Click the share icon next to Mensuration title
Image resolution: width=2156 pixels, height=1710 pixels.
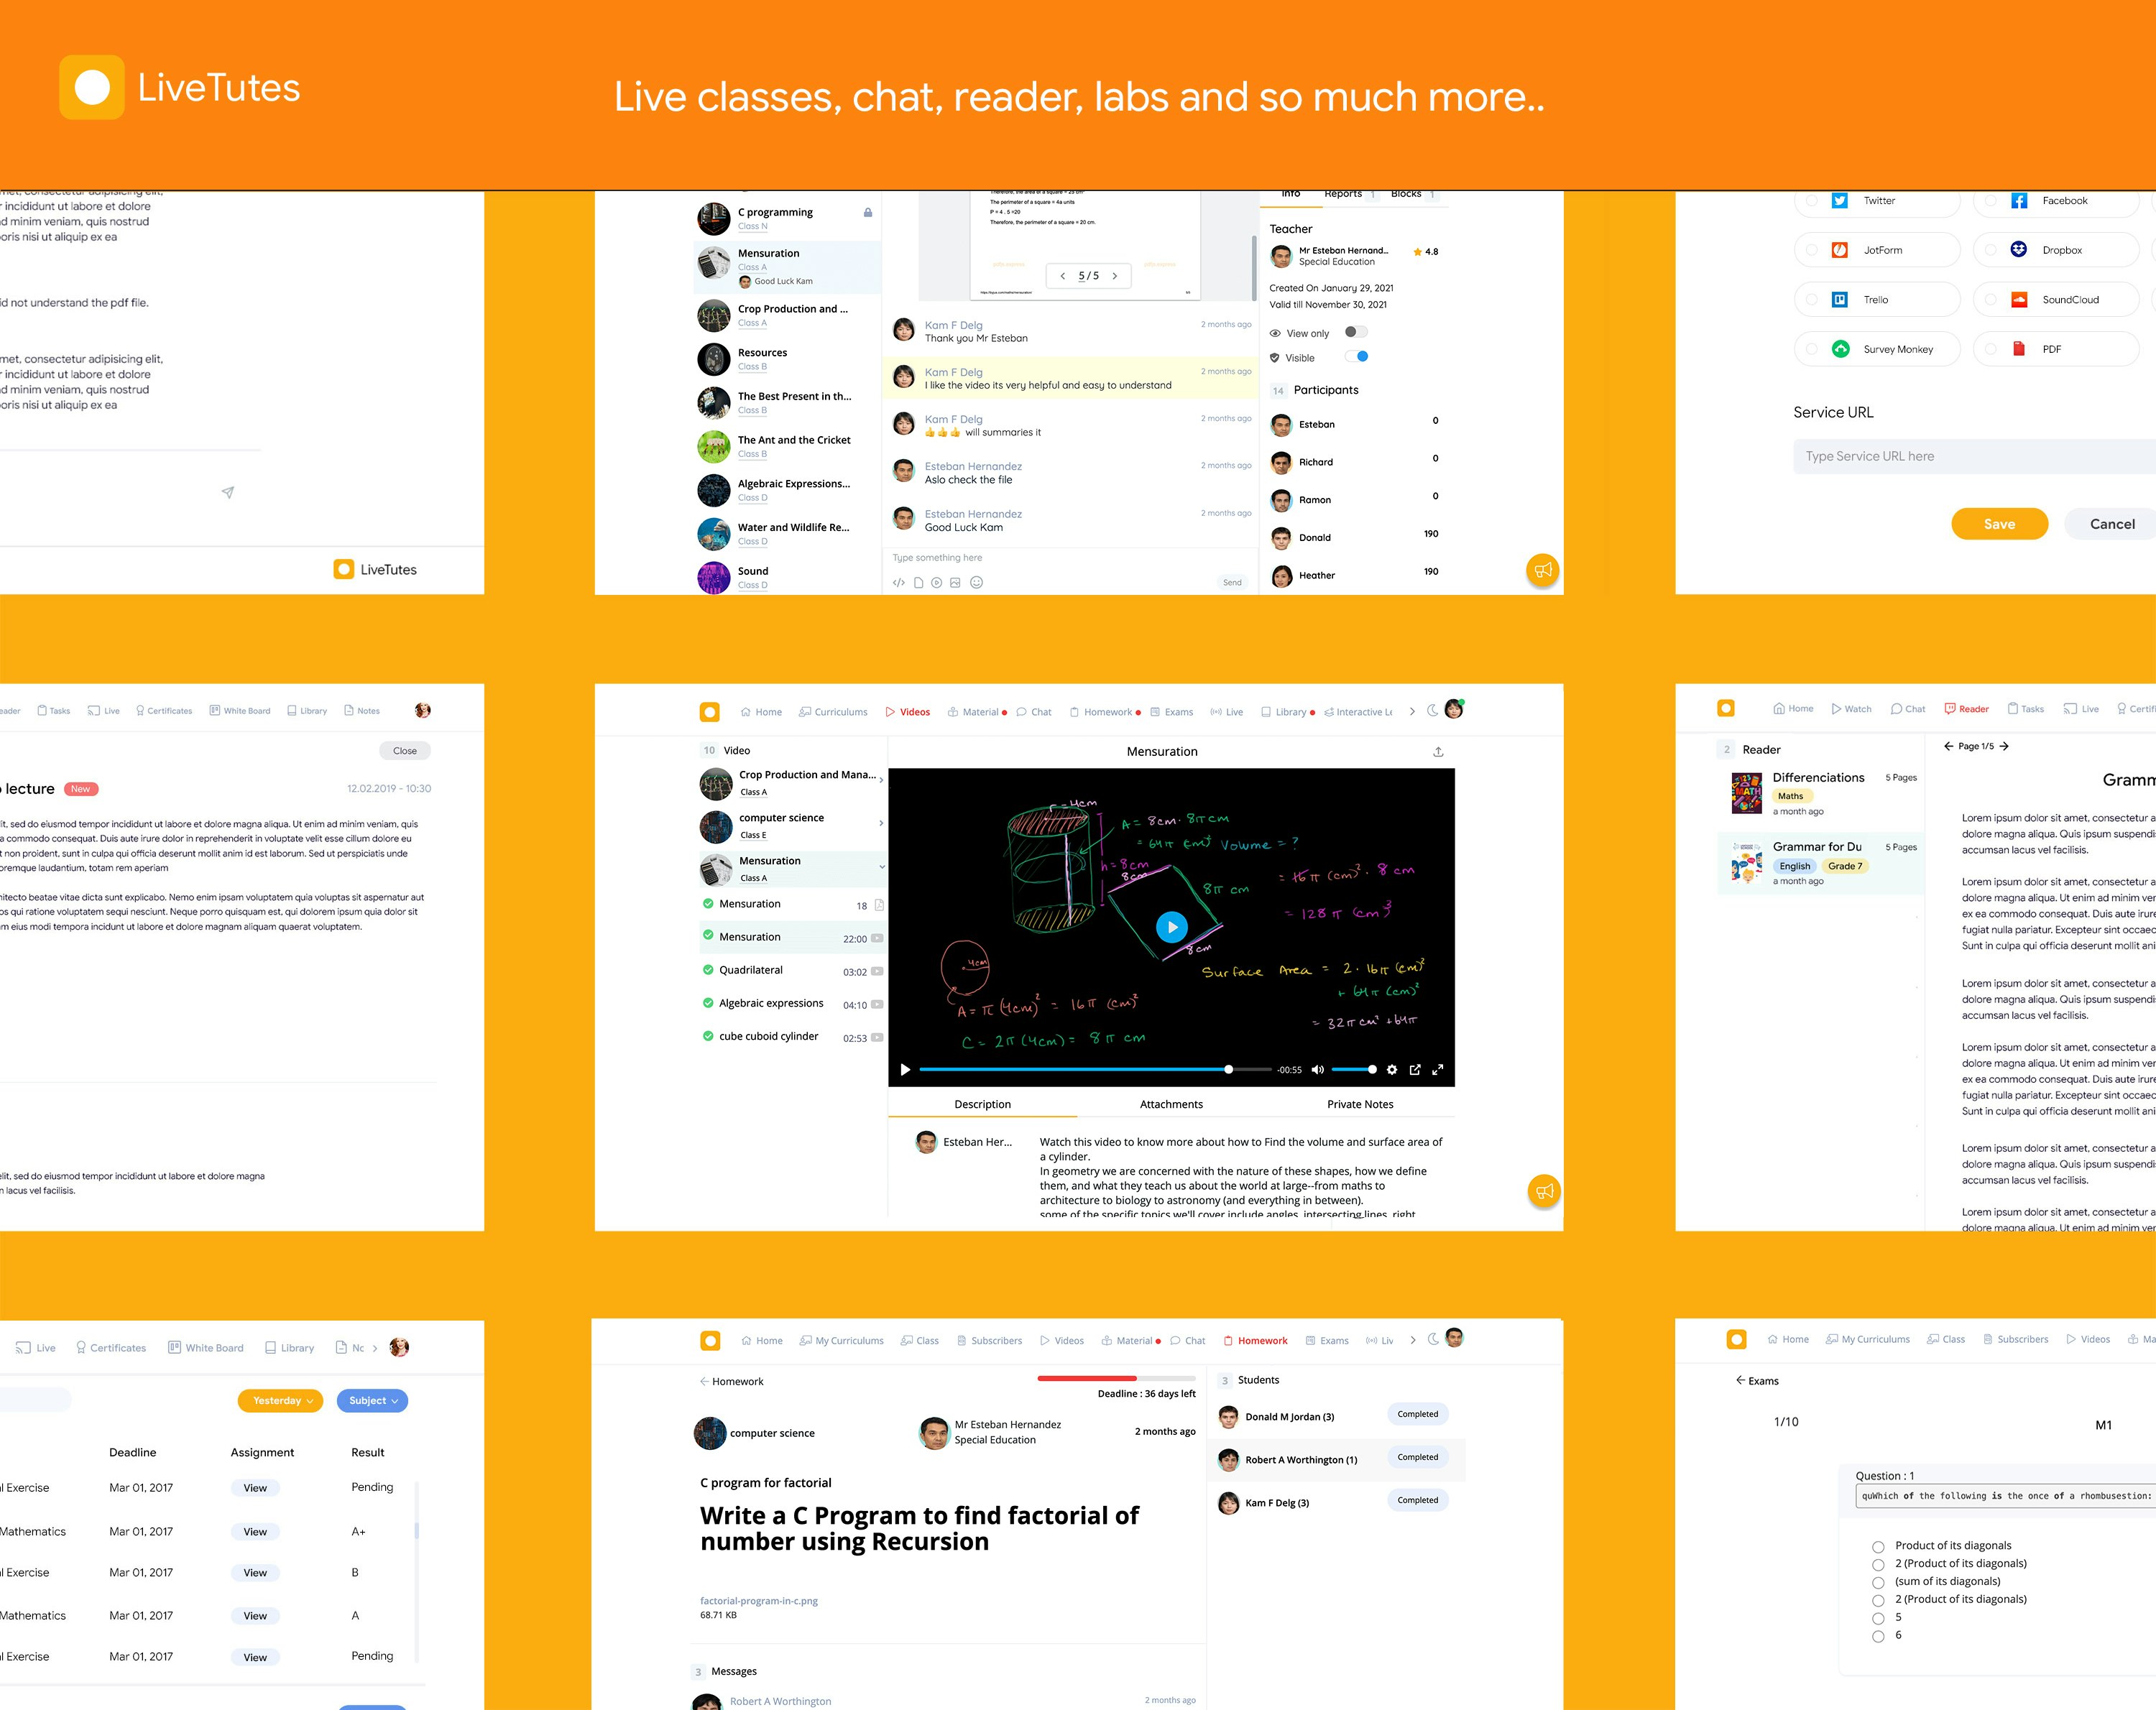point(1437,751)
